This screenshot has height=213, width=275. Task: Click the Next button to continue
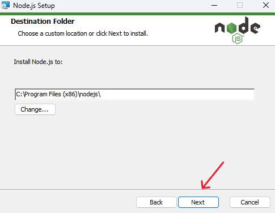pyautogui.click(x=198, y=202)
